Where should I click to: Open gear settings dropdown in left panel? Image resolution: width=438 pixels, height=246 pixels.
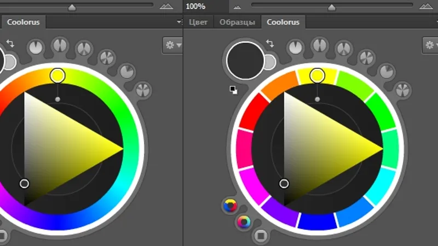(x=173, y=45)
